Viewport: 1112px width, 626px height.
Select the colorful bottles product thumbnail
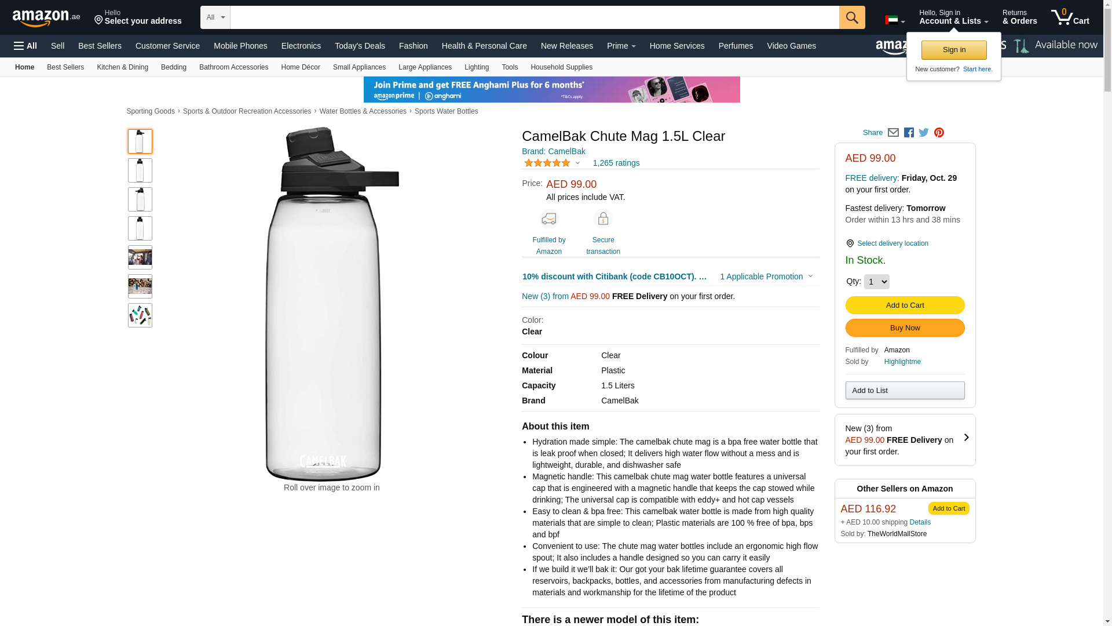[x=140, y=315]
